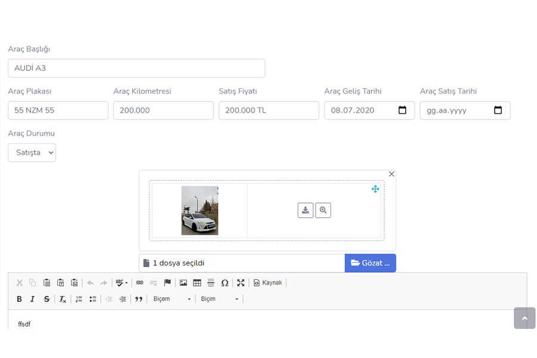Viewport: 537px width, 358px height.
Task: Click the Paste icon in editor toolbar
Action: tap(47, 283)
